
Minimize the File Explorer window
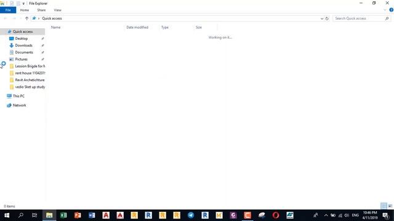click(x=361, y=3)
